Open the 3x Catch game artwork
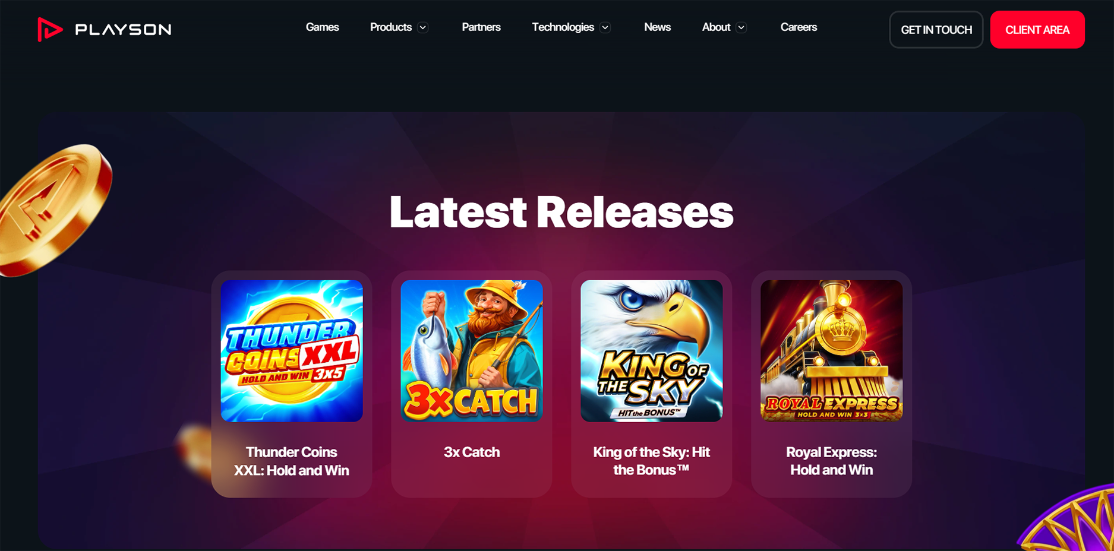Screen dimensions: 1114x551 pos(472,351)
